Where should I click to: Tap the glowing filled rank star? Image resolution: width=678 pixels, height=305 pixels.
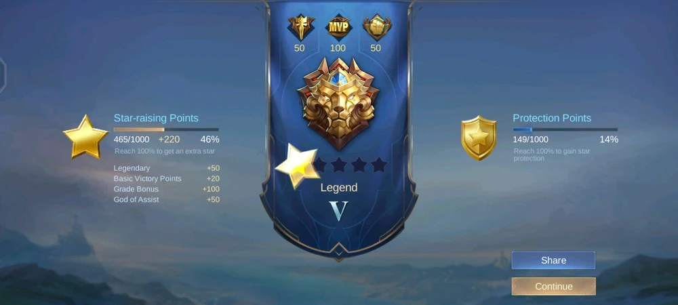[x=298, y=166]
